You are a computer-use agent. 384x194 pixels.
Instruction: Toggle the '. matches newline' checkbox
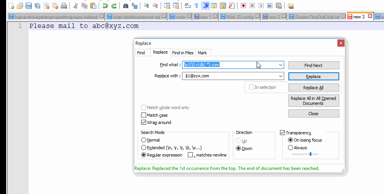[x=190, y=155]
